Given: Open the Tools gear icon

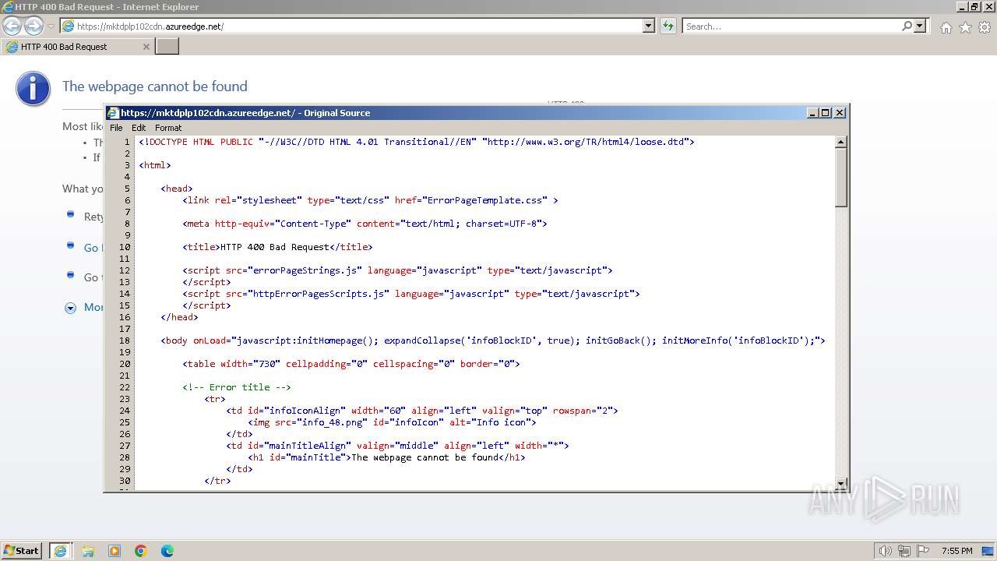Looking at the screenshot, I should click(x=985, y=27).
